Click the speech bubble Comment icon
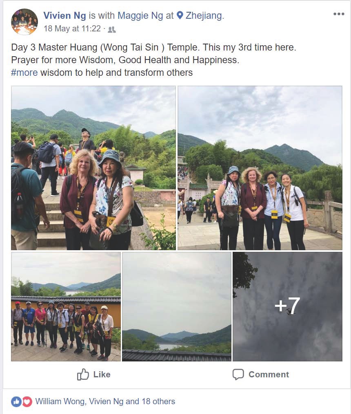The width and height of the screenshot is (351, 414). pyautogui.click(x=238, y=374)
